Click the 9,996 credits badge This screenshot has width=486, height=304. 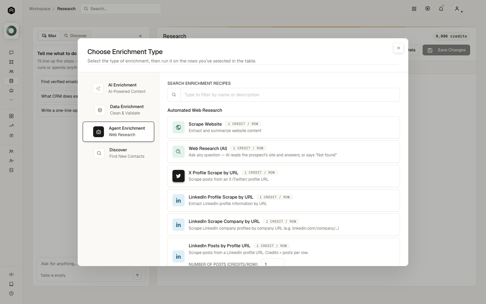pyautogui.click(x=451, y=36)
